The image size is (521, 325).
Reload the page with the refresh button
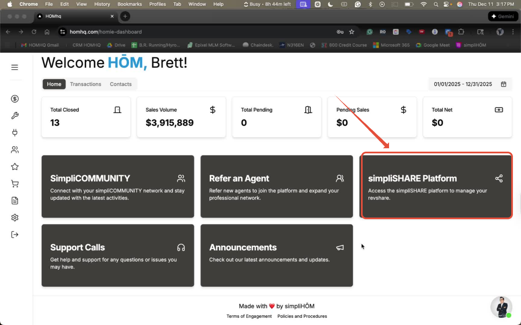[x=34, y=32]
